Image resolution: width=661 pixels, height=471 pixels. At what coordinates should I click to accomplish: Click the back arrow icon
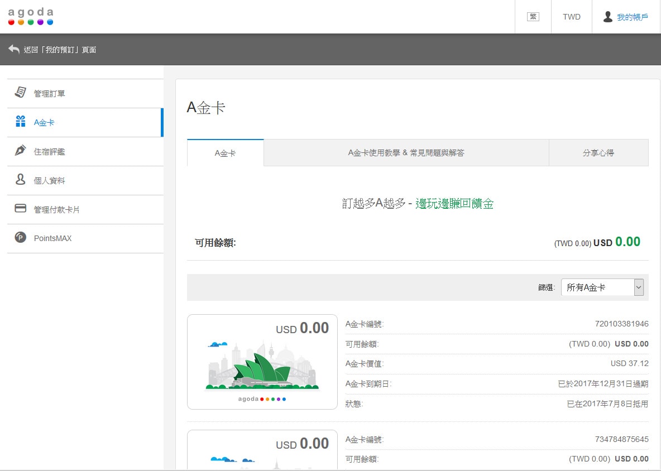pos(14,49)
